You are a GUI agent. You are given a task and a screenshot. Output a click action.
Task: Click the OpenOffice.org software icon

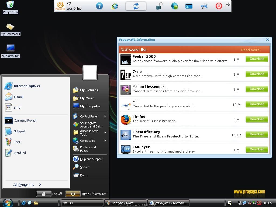point(126,135)
